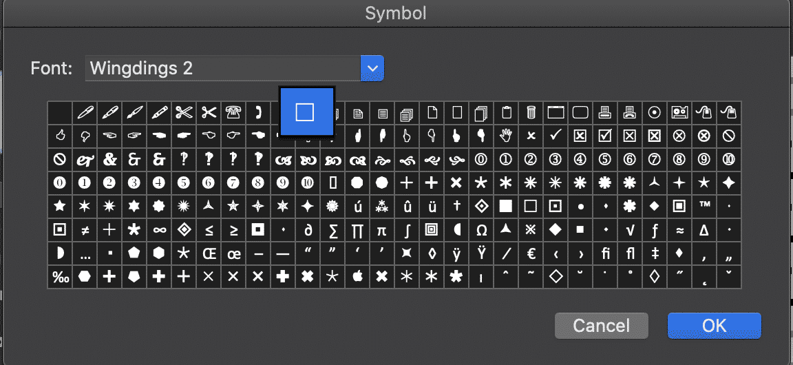This screenshot has height=365, width=793.
Task: Select the square root symbol
Action: coord(630,229)
